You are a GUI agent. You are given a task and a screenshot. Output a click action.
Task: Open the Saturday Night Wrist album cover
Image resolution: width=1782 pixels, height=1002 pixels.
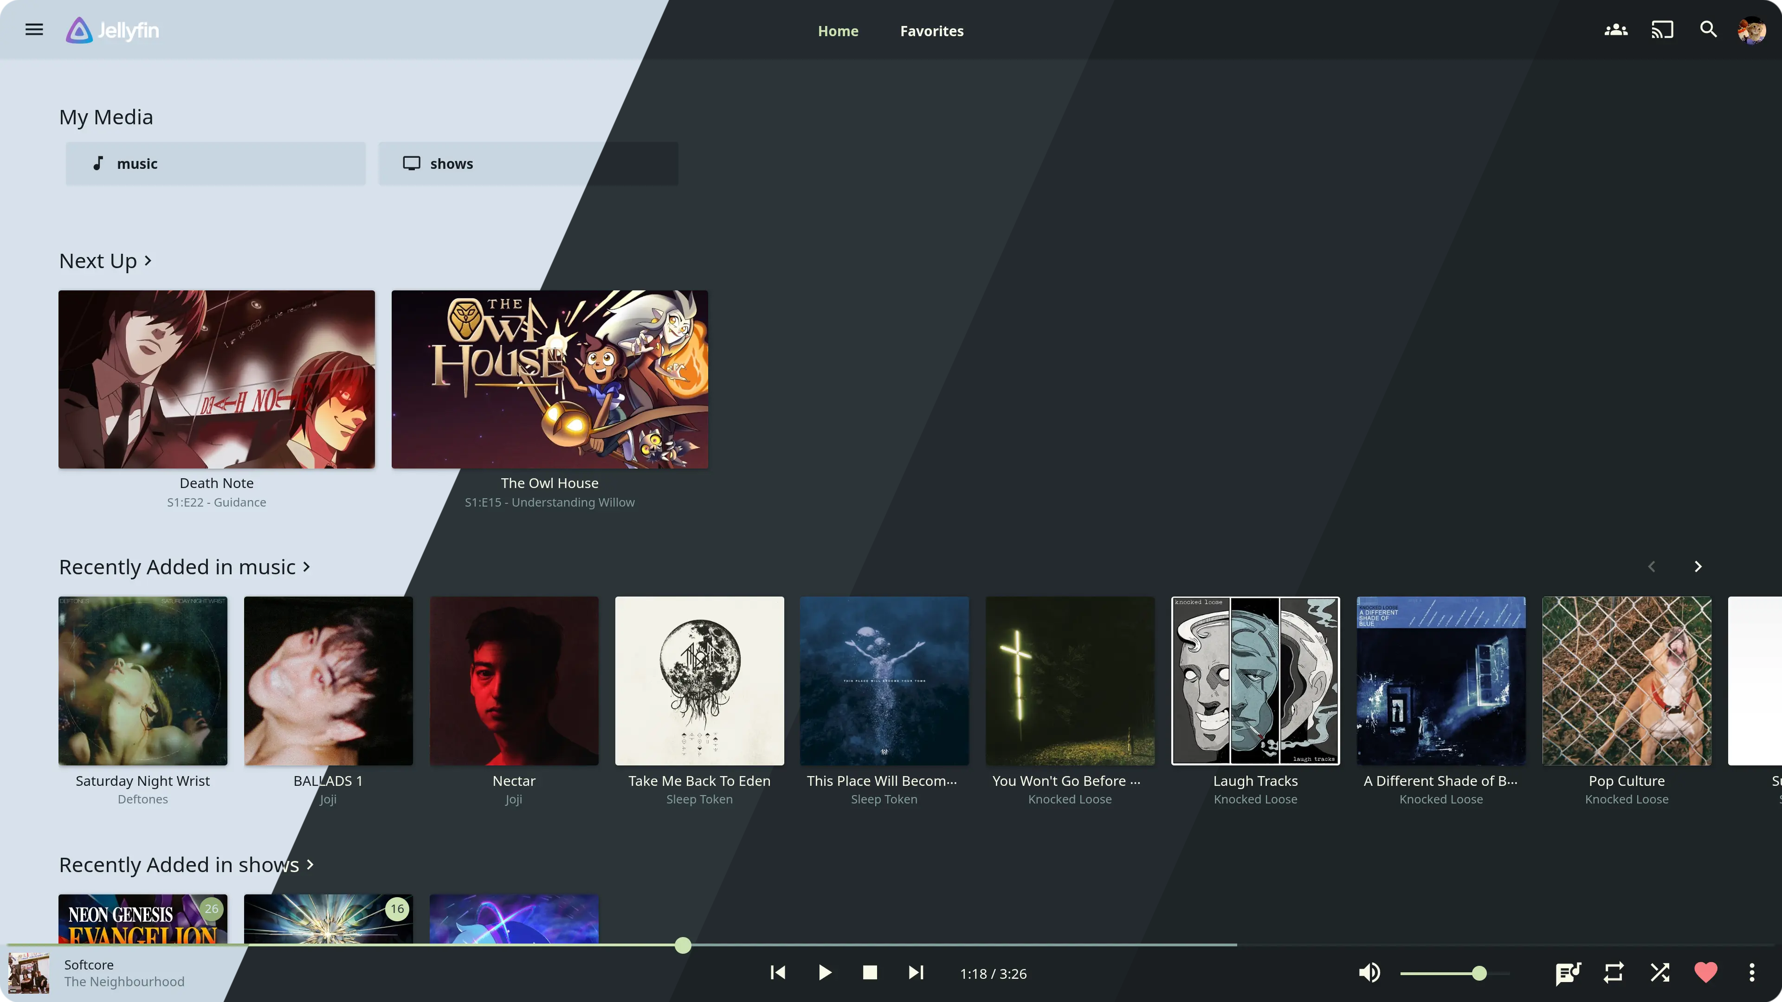tap(142, 681)
